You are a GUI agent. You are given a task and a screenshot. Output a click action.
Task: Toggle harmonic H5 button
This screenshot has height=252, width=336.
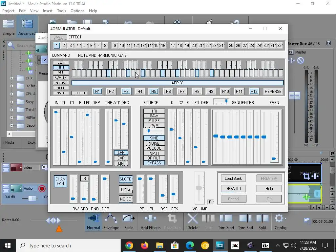[x=154, y=91]
